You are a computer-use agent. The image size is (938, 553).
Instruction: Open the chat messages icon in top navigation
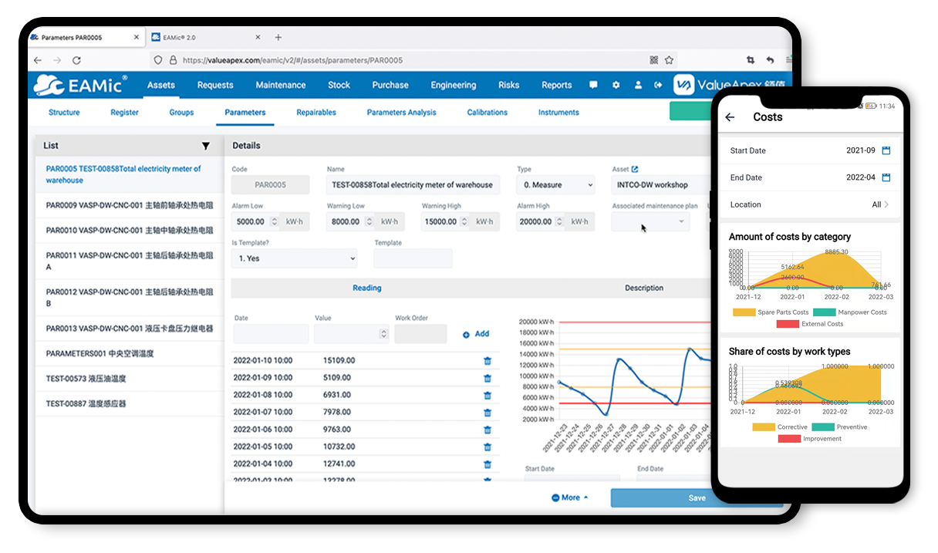click(x=592, y=85)
